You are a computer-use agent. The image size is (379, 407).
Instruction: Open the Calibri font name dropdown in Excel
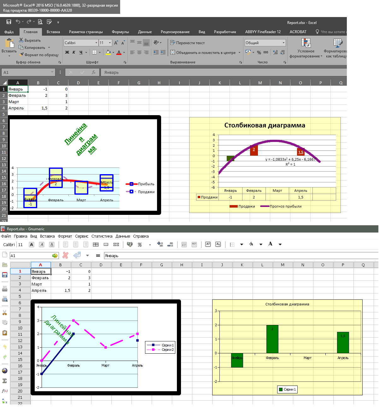click(96, 43)
